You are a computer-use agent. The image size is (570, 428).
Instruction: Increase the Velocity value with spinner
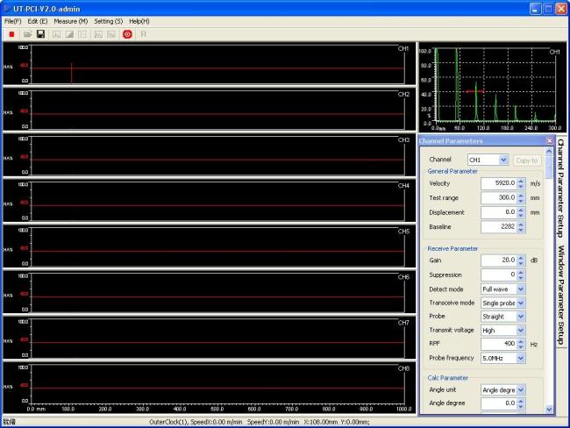[521, 181]
